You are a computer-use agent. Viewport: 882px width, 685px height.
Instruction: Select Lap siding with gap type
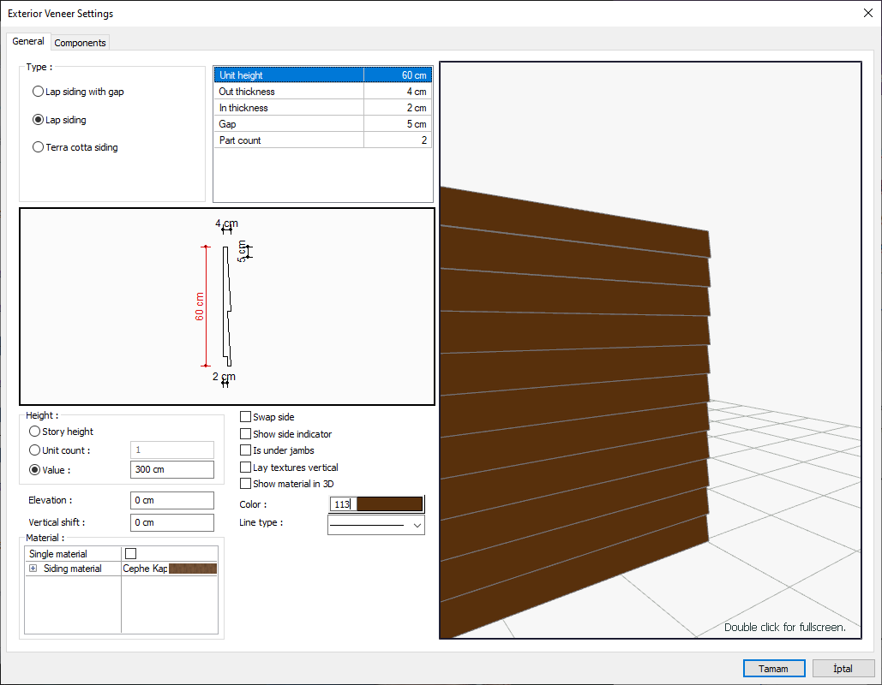pyautogui.click(x=38, y=92)
